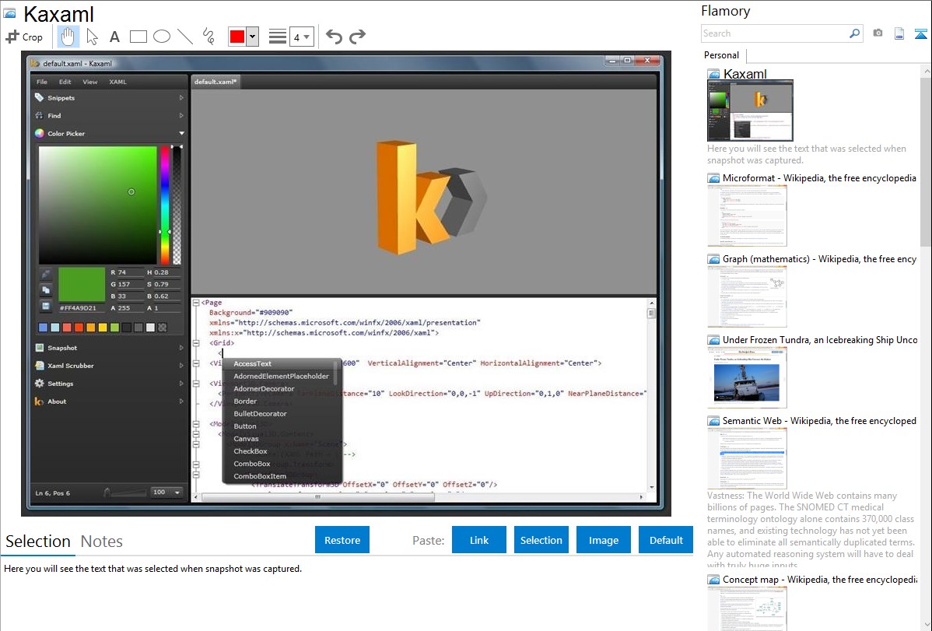The height and width of the screenshot is (631, 932).
Task: Open the red color dropdown
Action: (x=252, y=37)
